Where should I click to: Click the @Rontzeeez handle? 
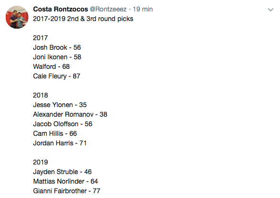pos(108,9)
